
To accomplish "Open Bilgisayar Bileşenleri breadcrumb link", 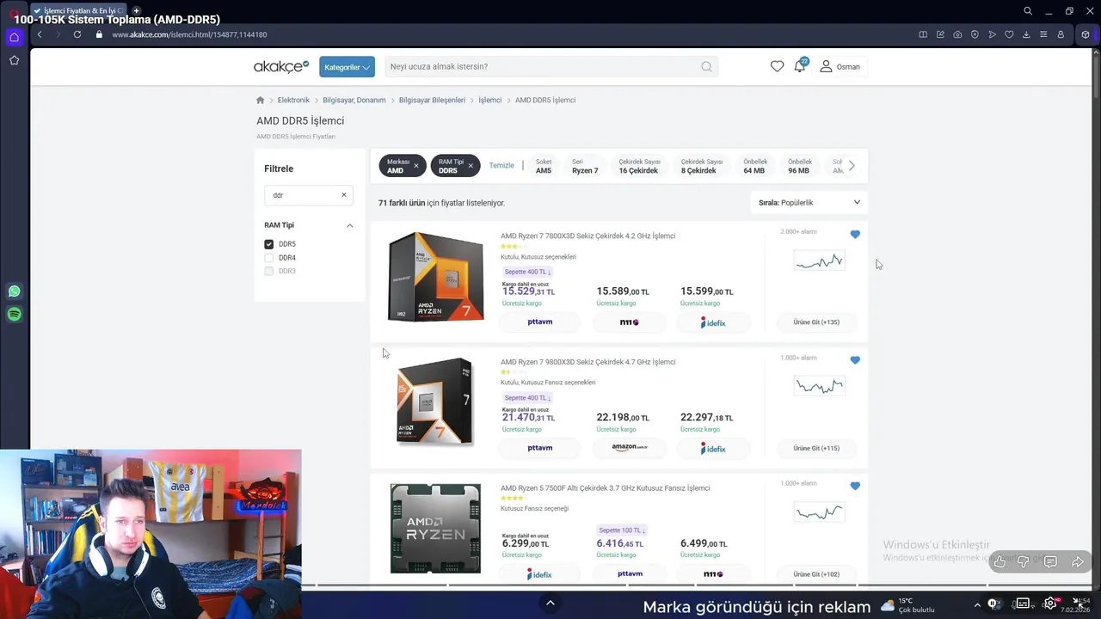I will [432, 100].
